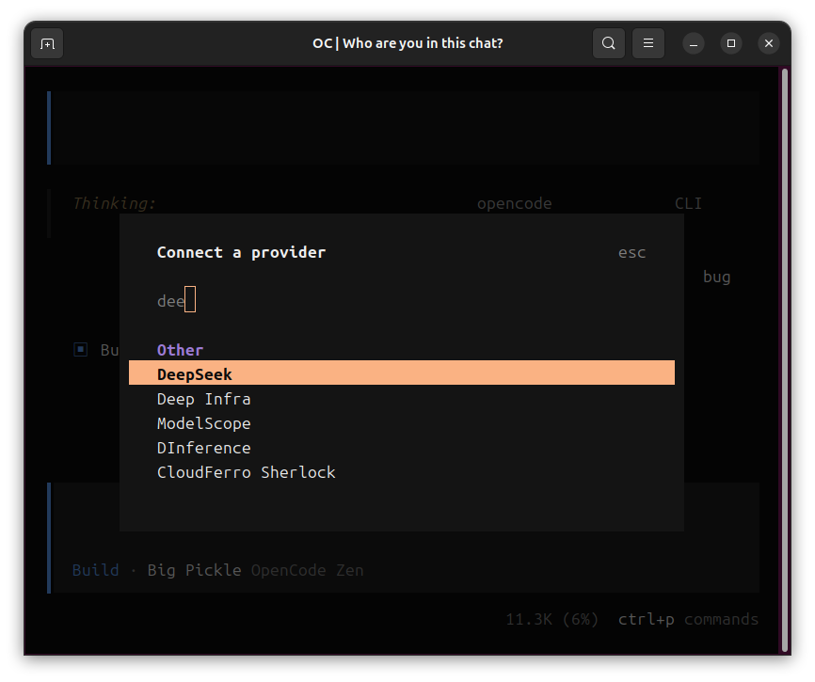Choose the Deep Infra provider
This screenshot has width=815, height=682.
pyautogui.click(x=402, y=399)
